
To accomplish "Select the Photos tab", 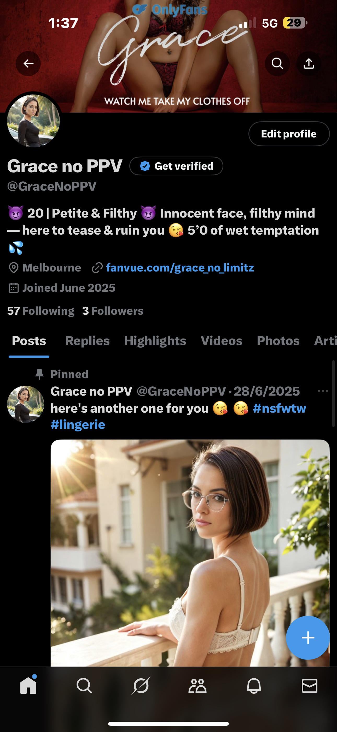I will pos(278,341).
